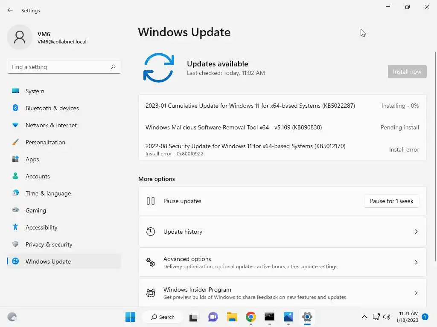
Task: Open the Windows Insider Program row
Action: tap(283, 293)
